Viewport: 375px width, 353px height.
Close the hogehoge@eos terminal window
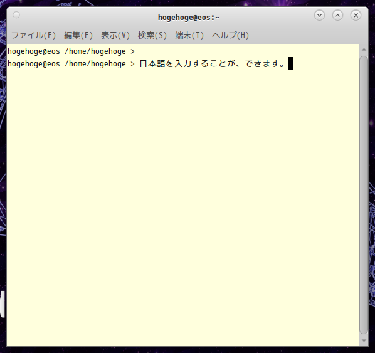[356, 15]
